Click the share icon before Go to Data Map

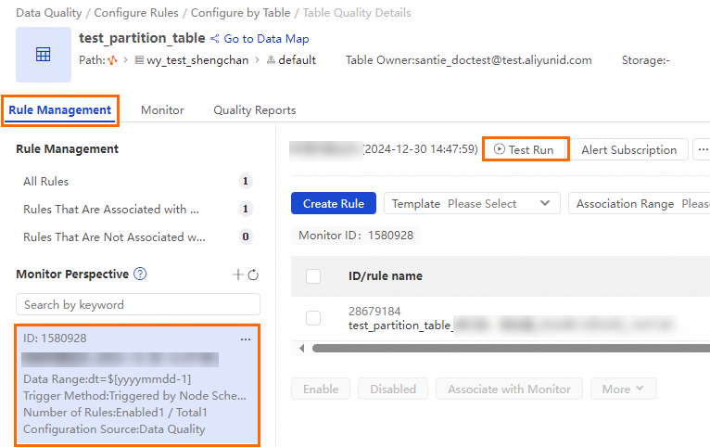click(x=215, y=39)
